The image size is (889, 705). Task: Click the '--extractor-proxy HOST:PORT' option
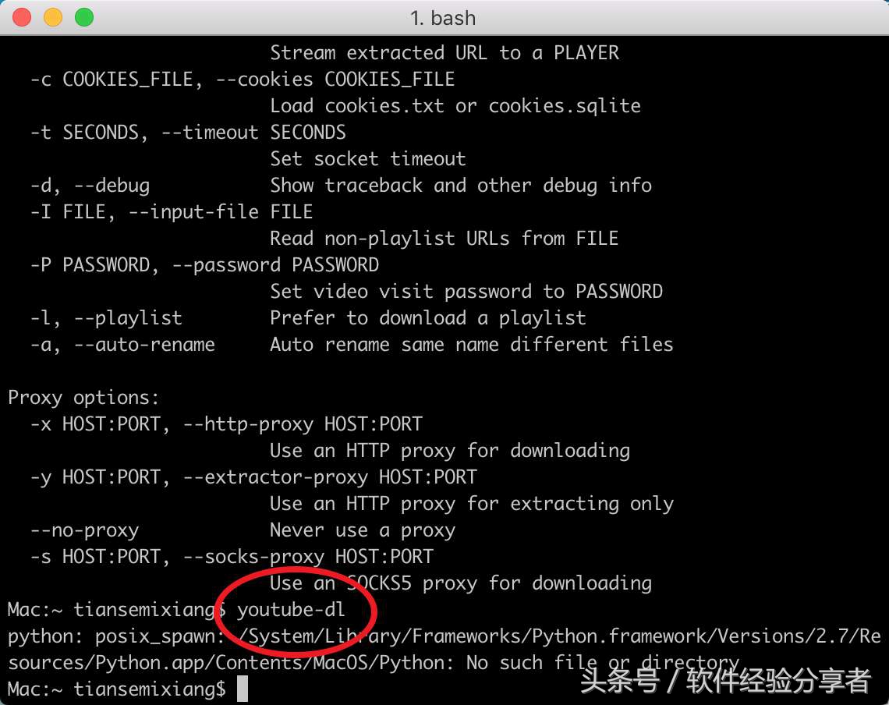pos(330,477)
